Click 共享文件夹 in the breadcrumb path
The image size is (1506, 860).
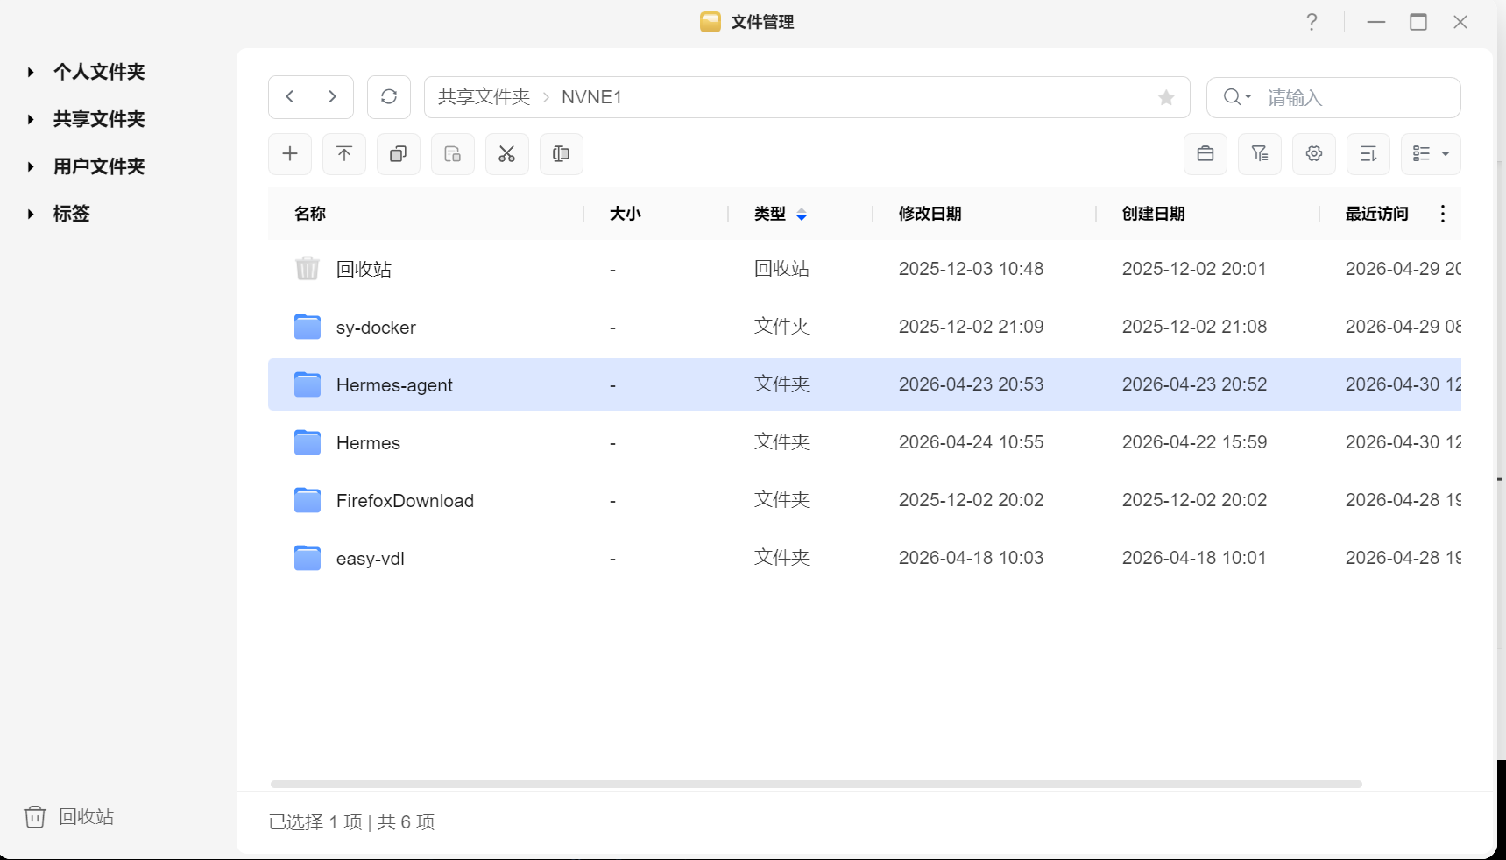(484, 97)
